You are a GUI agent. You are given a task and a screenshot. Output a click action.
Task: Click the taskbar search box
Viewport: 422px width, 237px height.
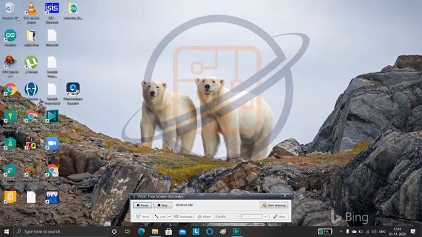coord(61,231)
